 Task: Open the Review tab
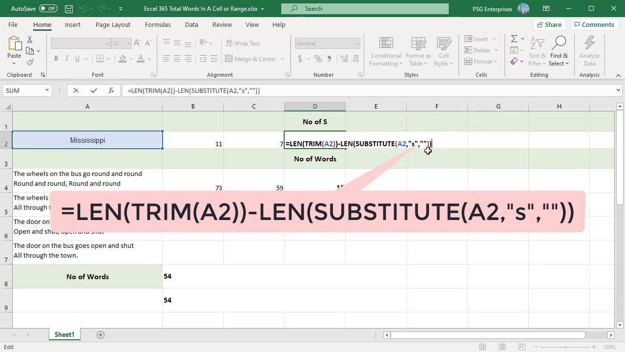click(222, 24)
